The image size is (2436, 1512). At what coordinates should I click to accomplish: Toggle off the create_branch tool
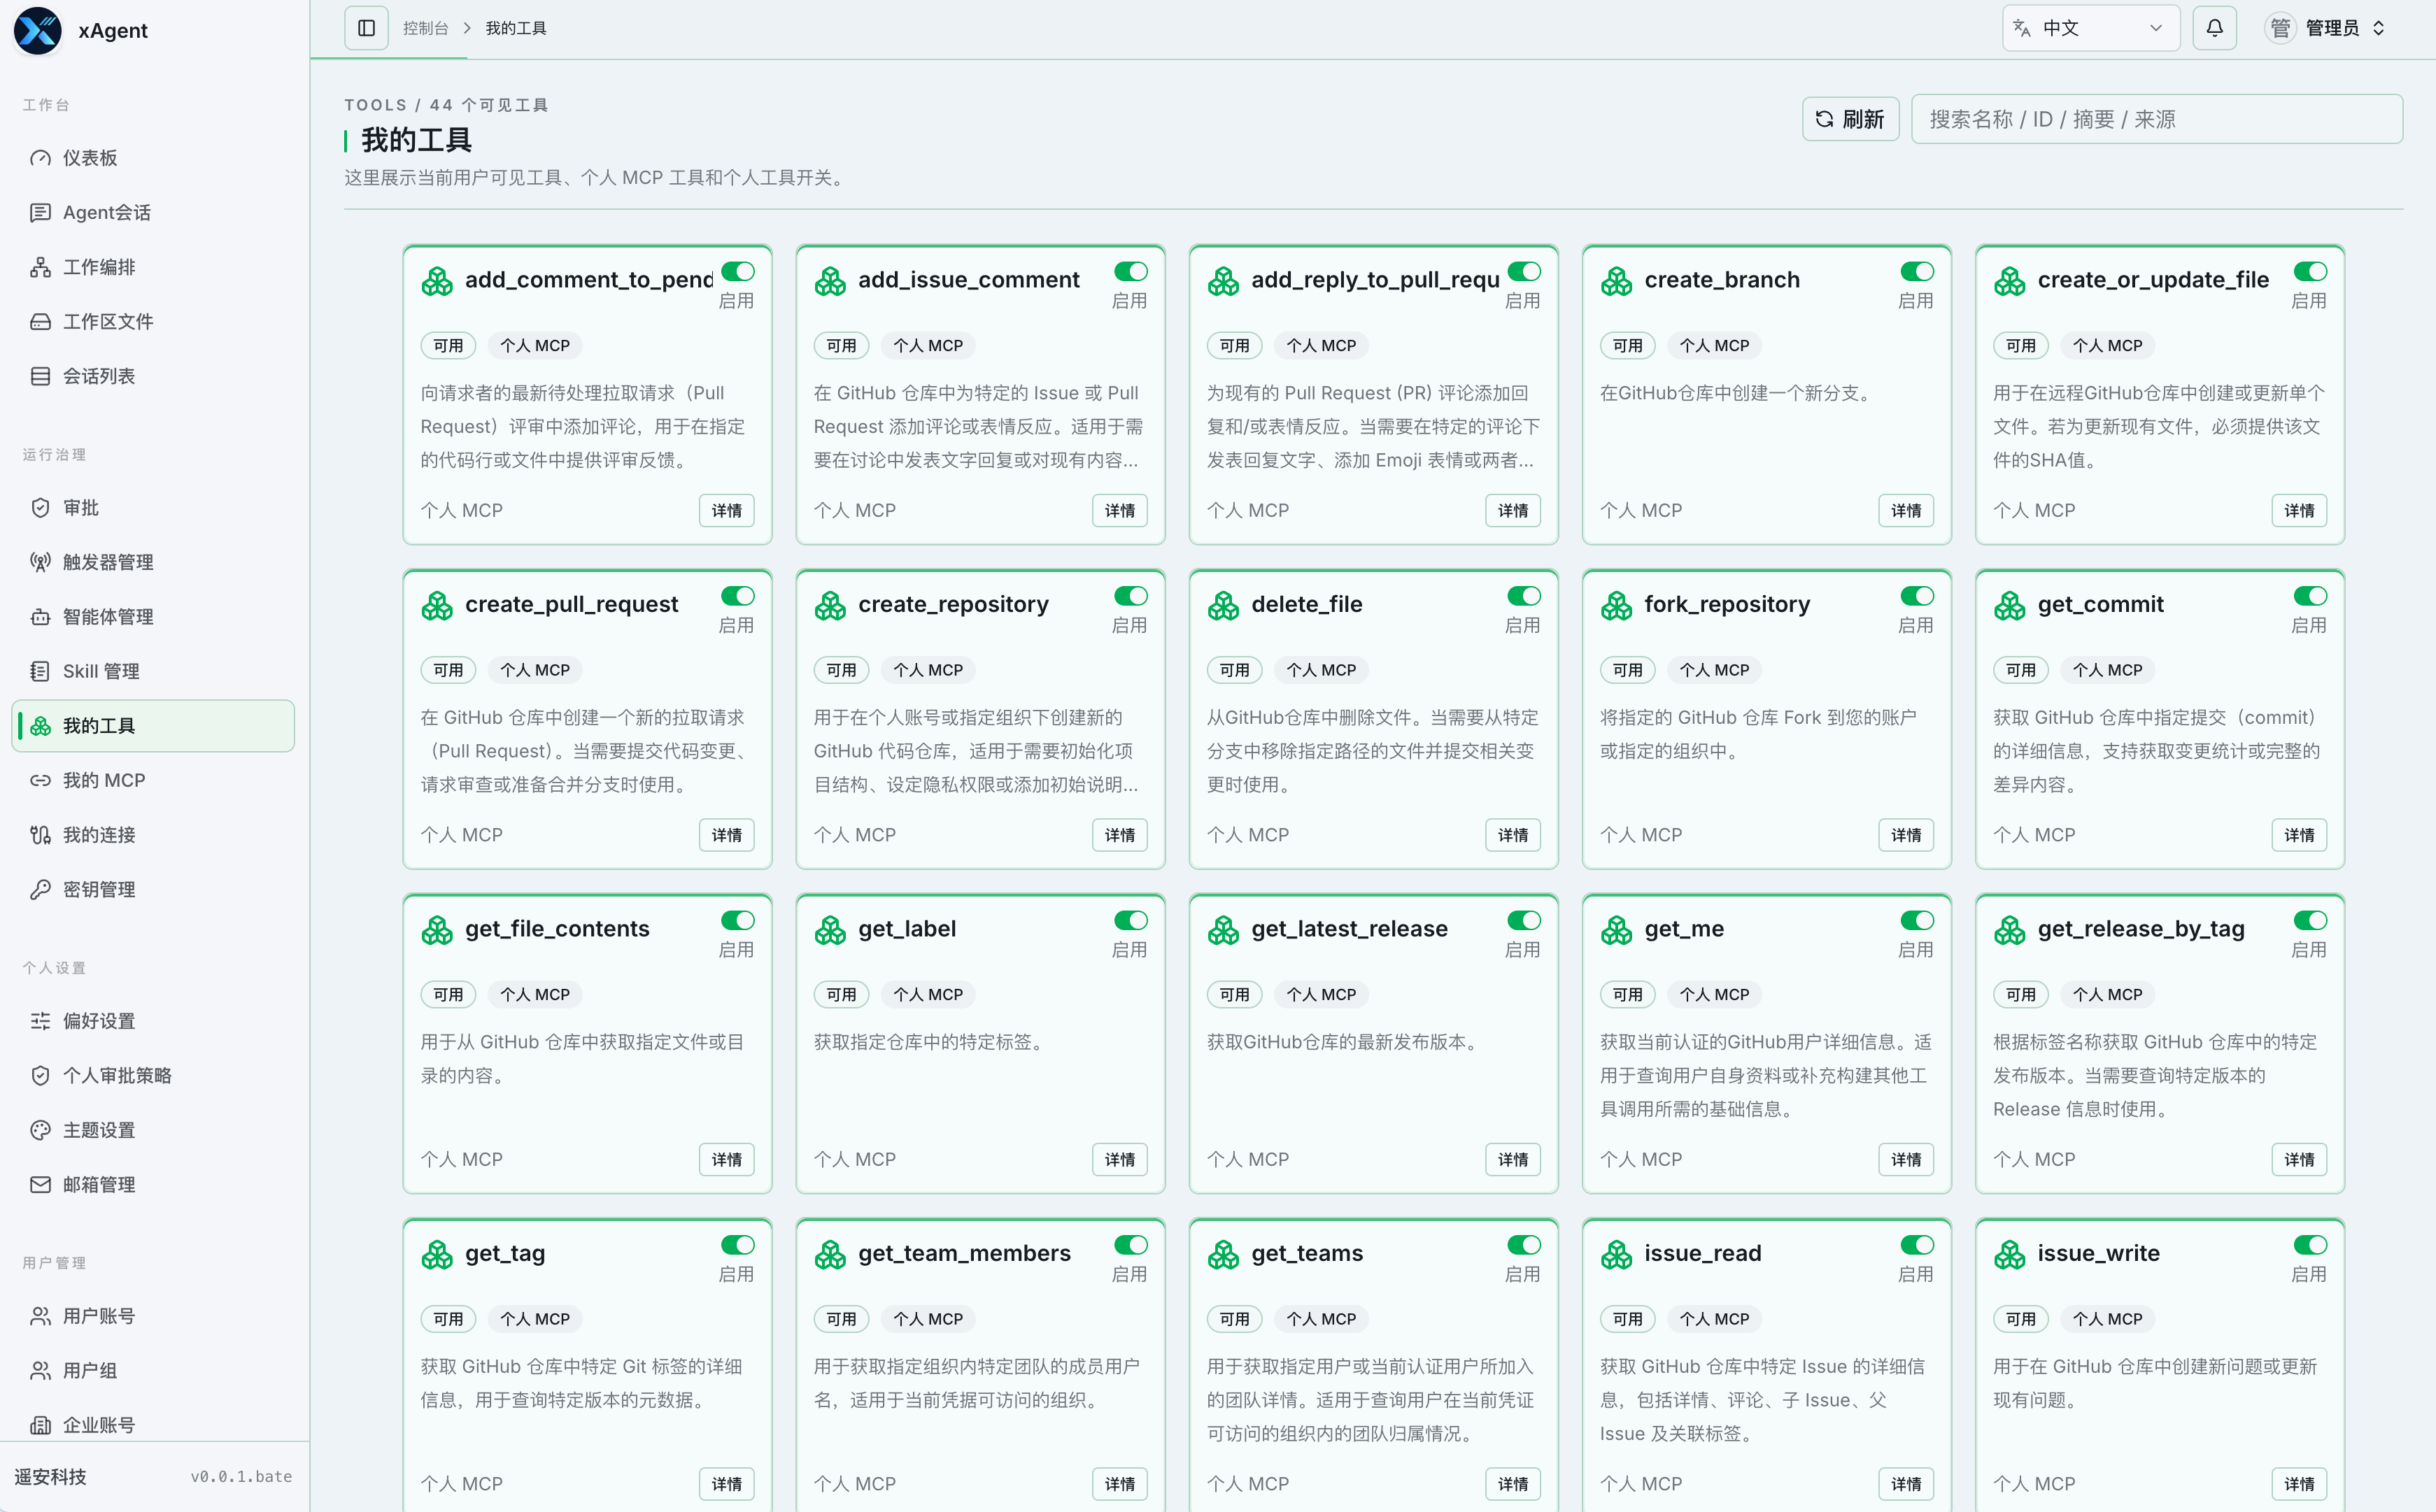click(x=1917, y=271)
